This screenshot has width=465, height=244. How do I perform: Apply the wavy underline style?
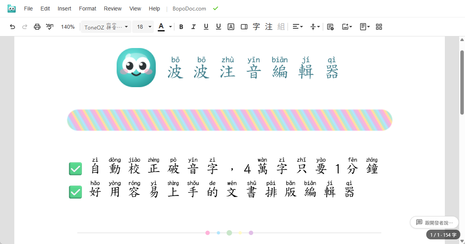click(x=218, y=27)
